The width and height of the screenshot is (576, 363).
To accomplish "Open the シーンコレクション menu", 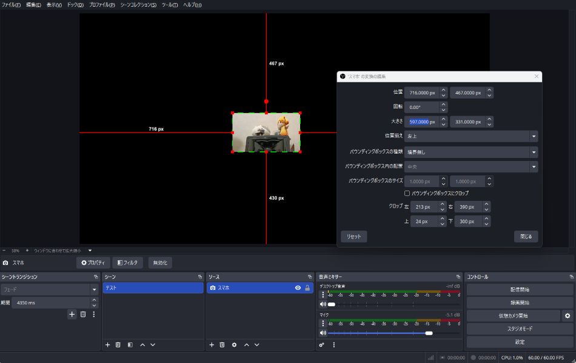I will (138, 5).
